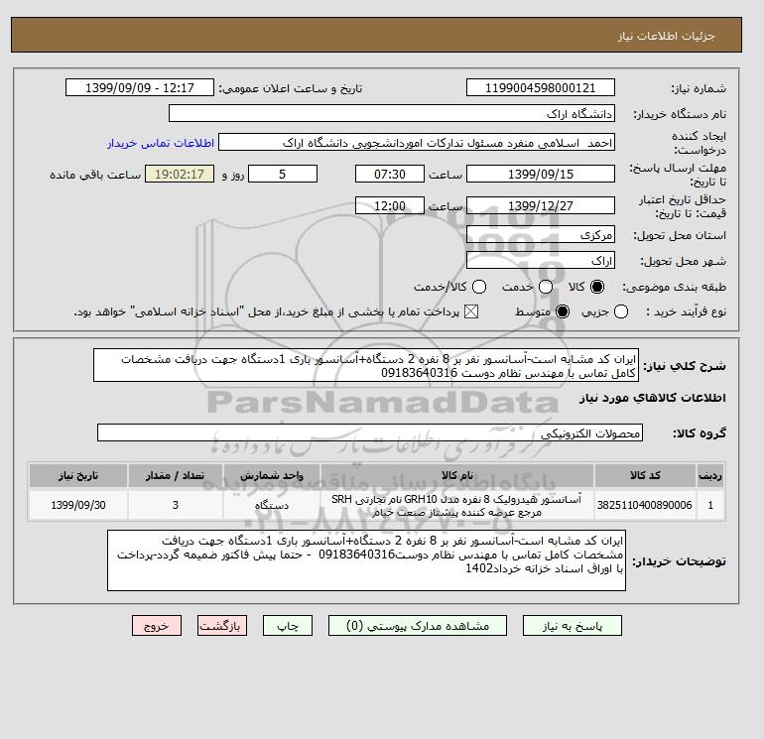The width and height of the screenshot is (764, 739).
Task: Click the واحد شمارش column header
Action: [x=272, y=475]
